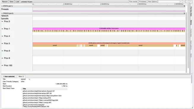Image resolution: width=194 pixels, height=109 pixels.
Task: Collapse the Proc 5 track
Action: click(2, 43)
